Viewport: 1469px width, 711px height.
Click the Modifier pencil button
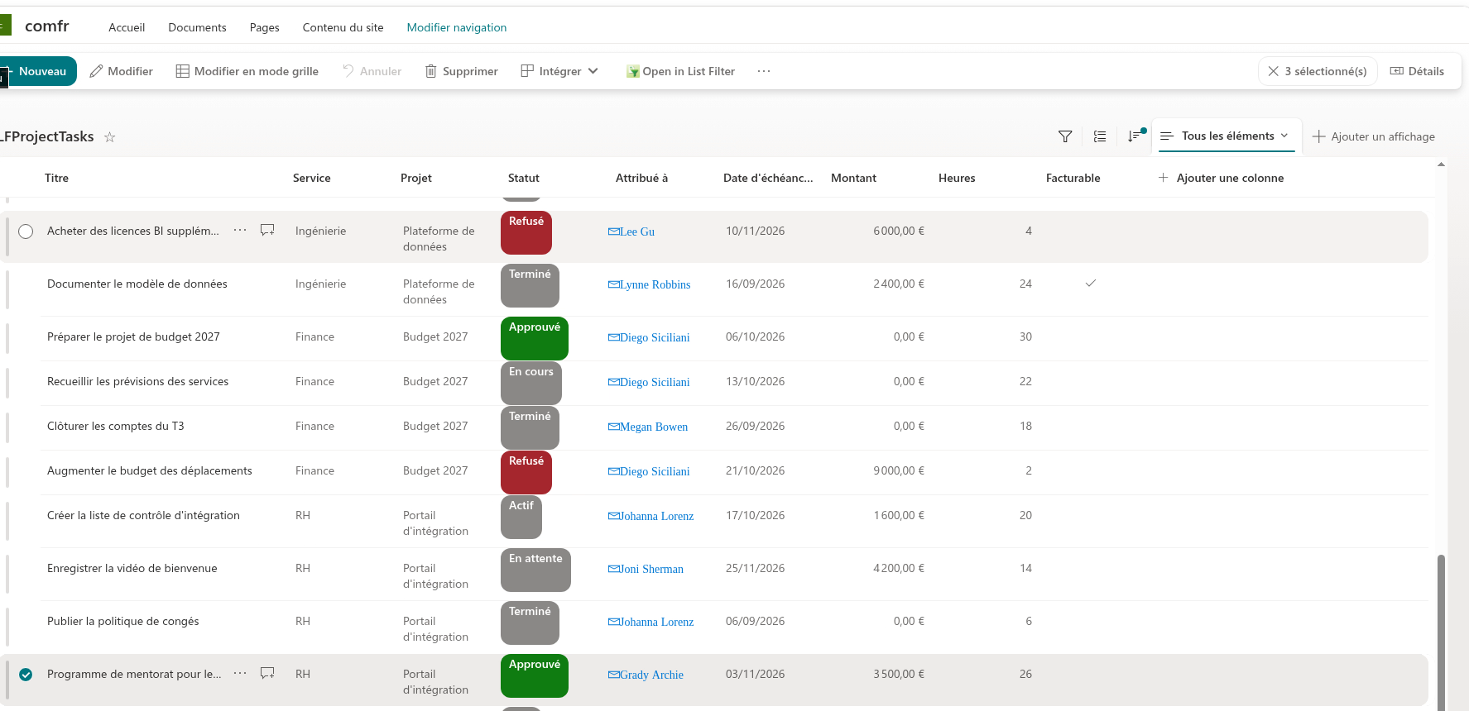[121, 71]
